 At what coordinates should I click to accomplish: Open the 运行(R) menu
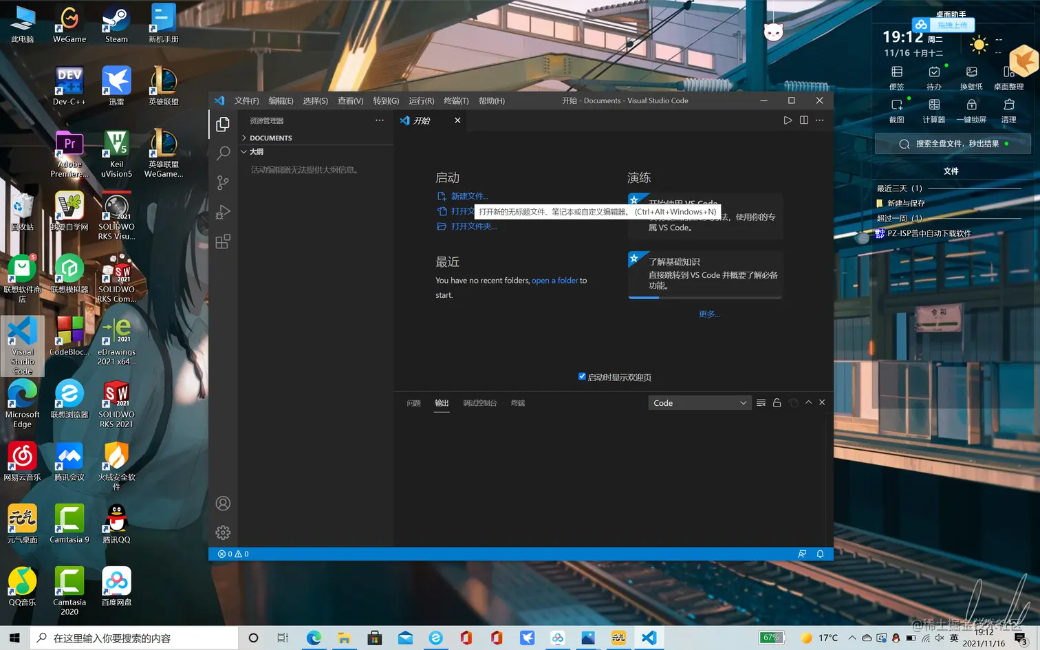[x=421, y=100]
